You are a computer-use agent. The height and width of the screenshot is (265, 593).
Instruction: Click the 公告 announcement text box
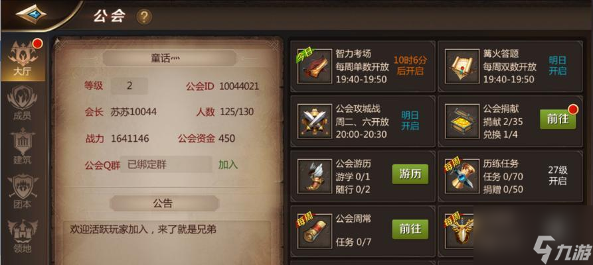pos(167,242)
